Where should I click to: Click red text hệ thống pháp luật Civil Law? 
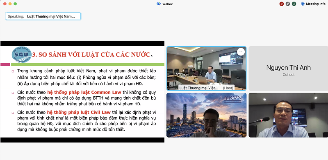tap(79, 113)
